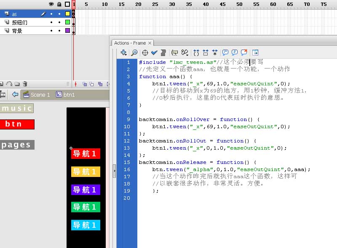Toggle lock dot of as layer
Viewport: 337px width, 248px height.
[59, 14]
